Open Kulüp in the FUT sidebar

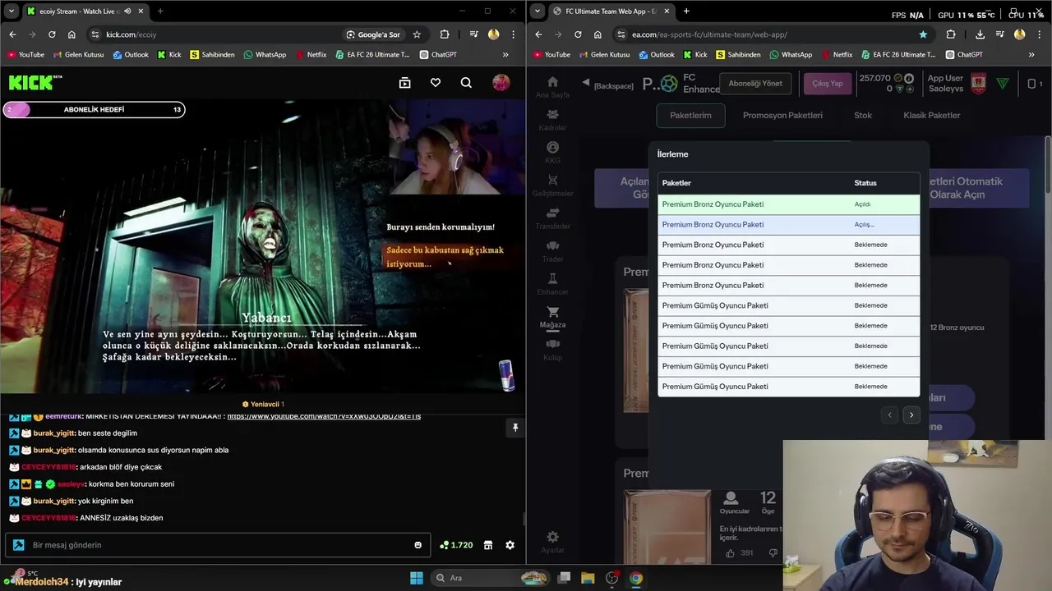pos(552,350)
